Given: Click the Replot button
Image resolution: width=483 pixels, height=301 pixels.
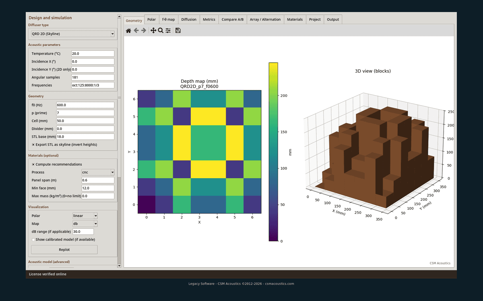Looking at the screenshot, I should [x=64, y=250].
